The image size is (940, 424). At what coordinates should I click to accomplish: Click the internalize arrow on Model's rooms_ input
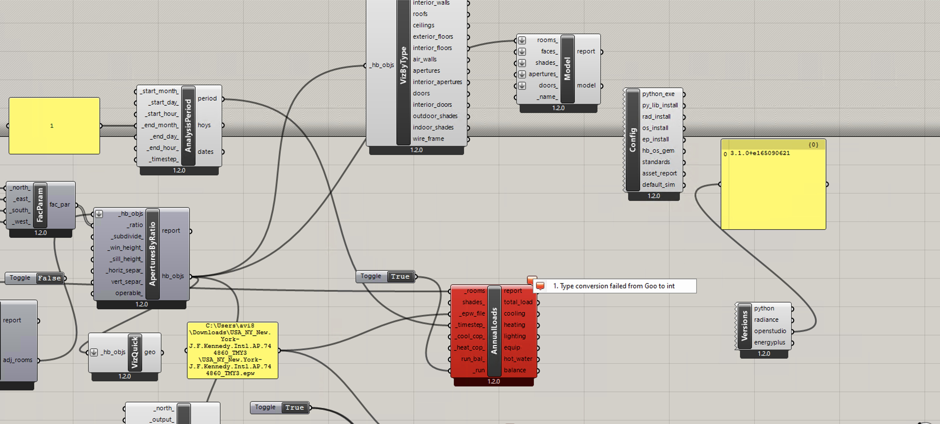(522, 40)
